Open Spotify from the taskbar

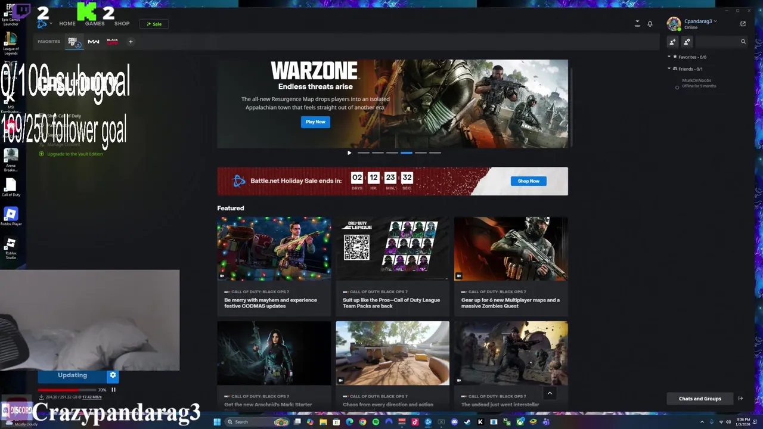pyautogui.click(x=376, y=422)
